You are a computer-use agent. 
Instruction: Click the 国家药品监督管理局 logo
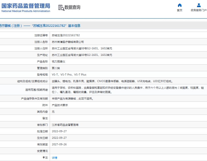coord(26,6)
